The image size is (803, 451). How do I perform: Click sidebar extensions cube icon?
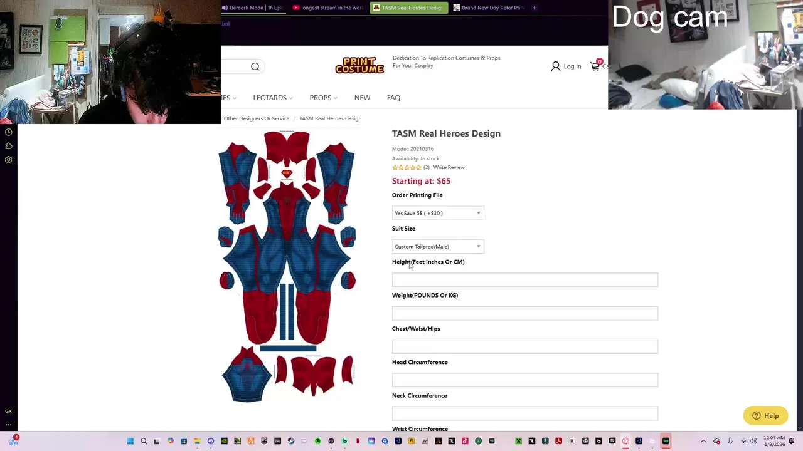(x=9, y=146)
